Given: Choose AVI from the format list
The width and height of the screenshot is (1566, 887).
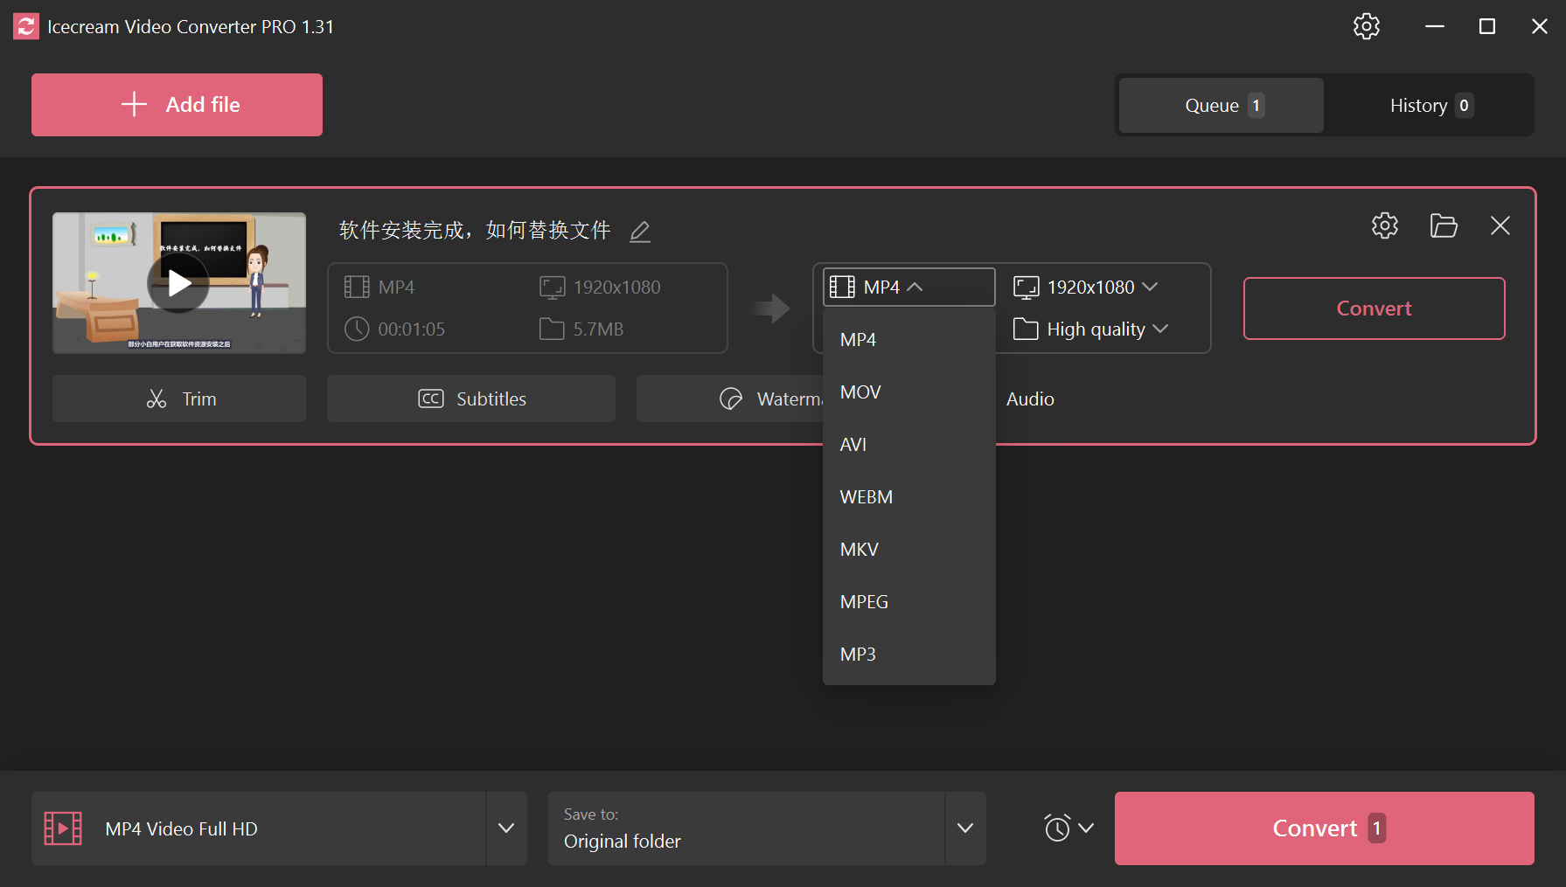Looking at the screenshot, I should click(908, 445).
